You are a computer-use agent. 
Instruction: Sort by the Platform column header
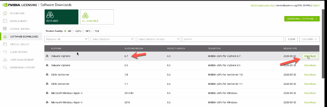[x=56, y=48]
